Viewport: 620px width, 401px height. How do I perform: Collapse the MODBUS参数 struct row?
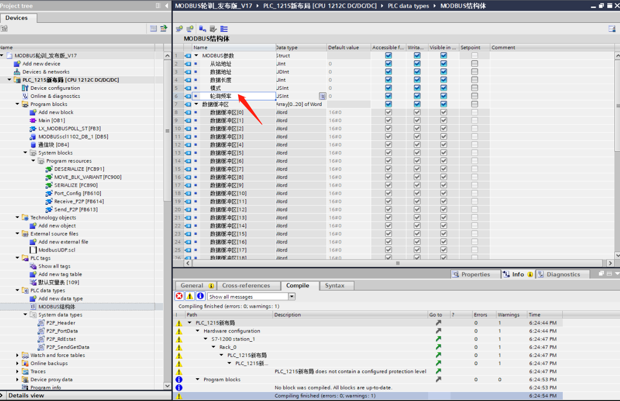pyautogui.click(x=197, y=56)
